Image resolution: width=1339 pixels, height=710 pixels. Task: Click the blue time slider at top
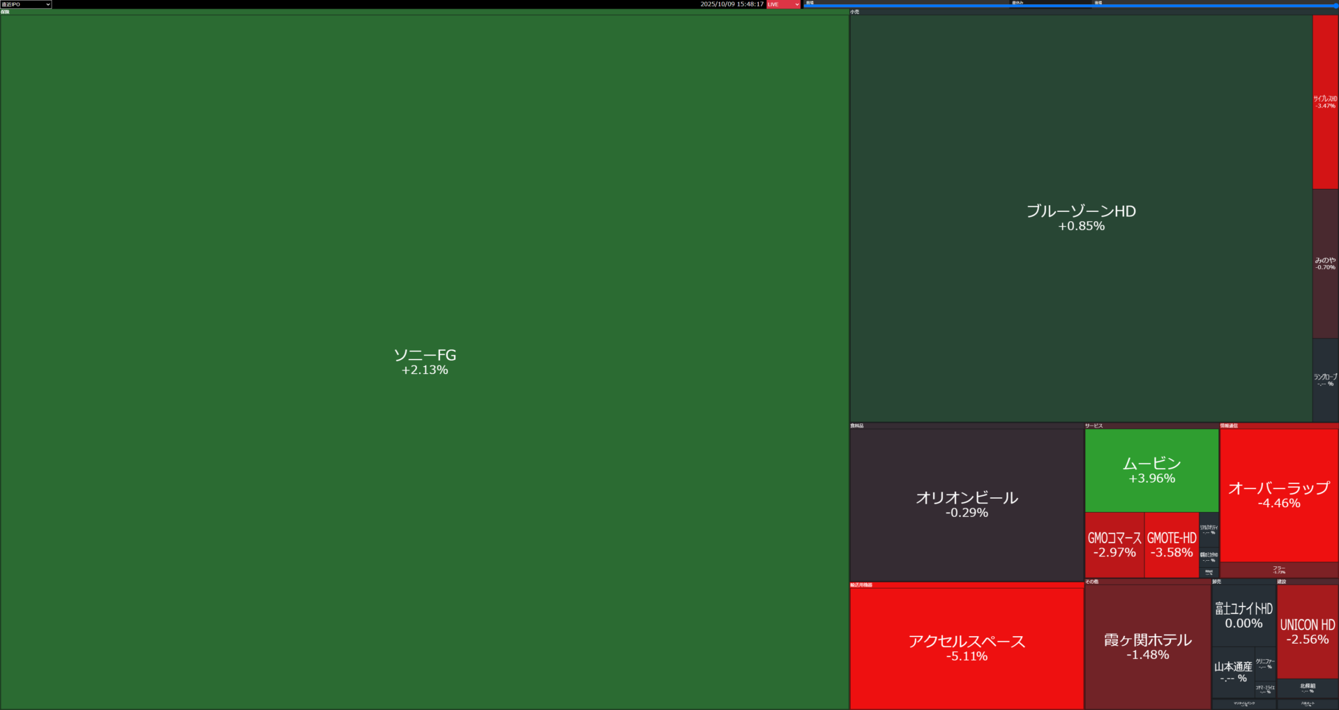(1071, 6)
